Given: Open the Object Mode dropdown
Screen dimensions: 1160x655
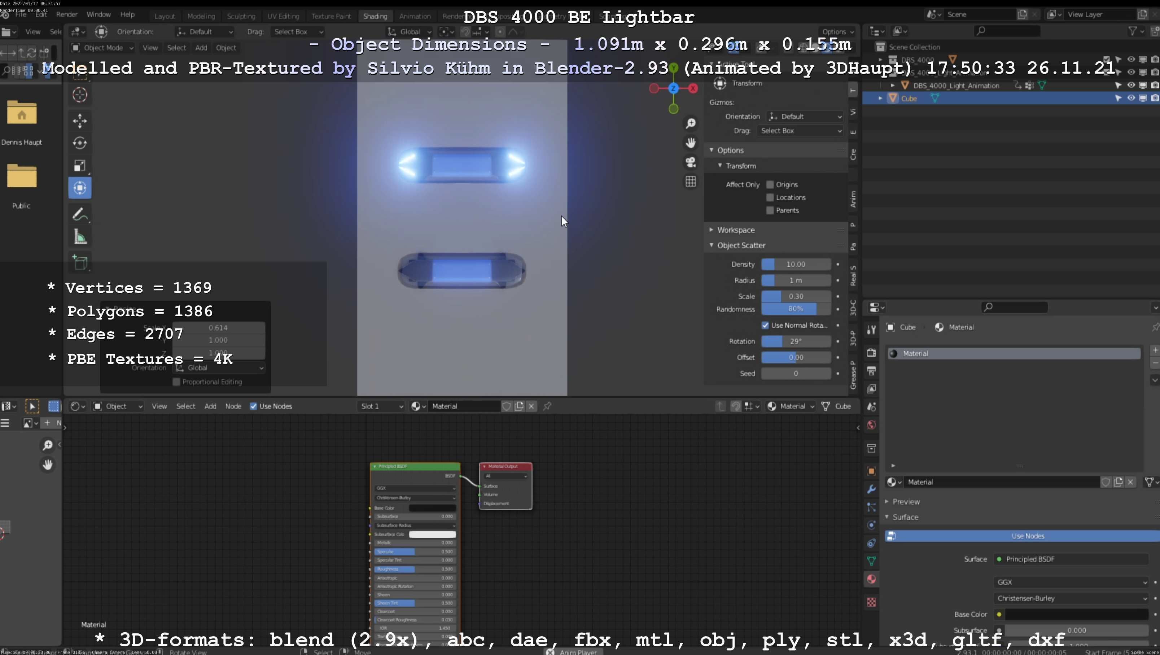Looking at the screenshot, I should click(103, 48).
